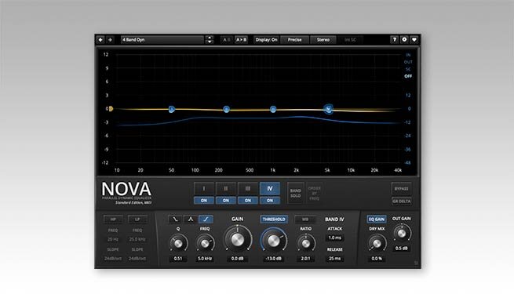Click band IV node on EQ curve

[x=328, y=109]
